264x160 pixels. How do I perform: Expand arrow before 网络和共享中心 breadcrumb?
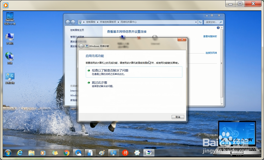[118, 22]
